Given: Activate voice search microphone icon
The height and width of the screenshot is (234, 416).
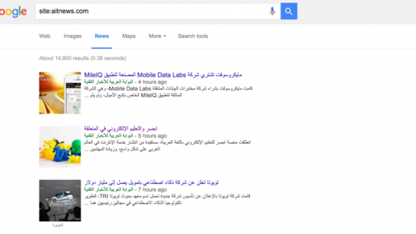Looking at the screenshot, I should [x=272, y=11].
